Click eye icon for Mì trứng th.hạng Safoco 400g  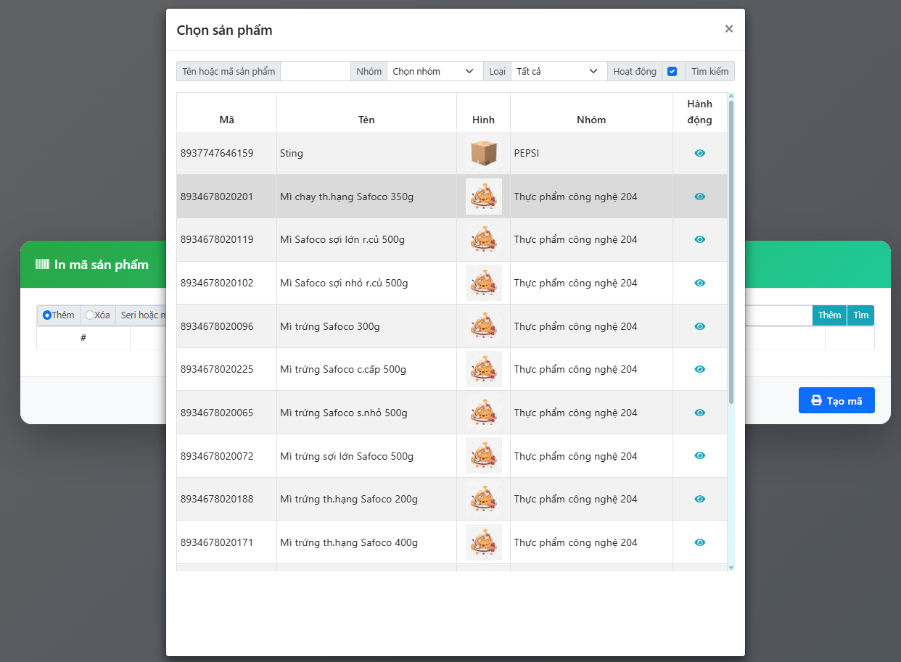(x=699, y=542)
